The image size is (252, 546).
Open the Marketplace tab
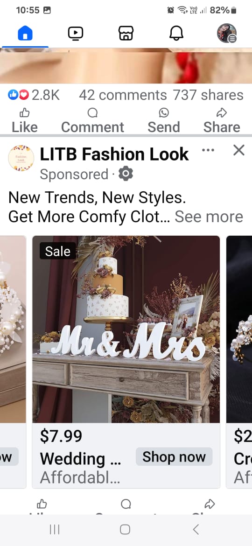click(126, 34)
